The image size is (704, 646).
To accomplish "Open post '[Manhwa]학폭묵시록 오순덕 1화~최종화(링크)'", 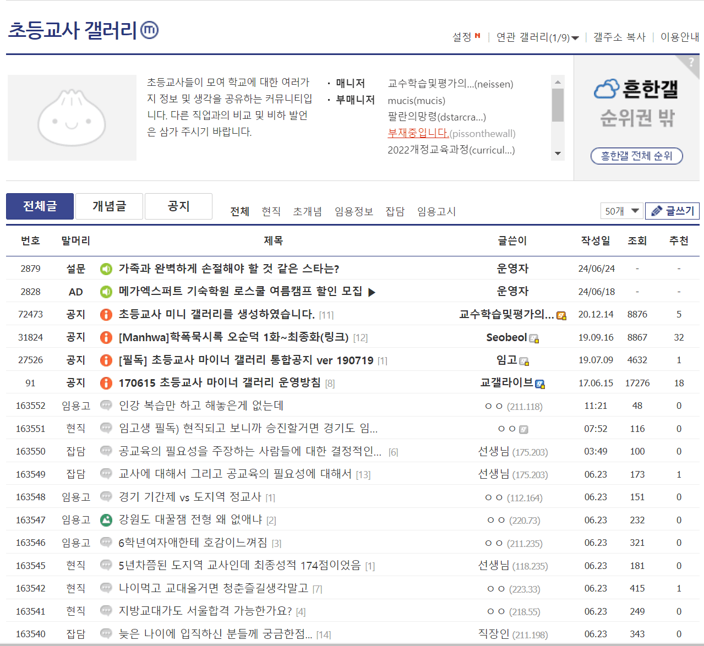I will click(234, 337).
